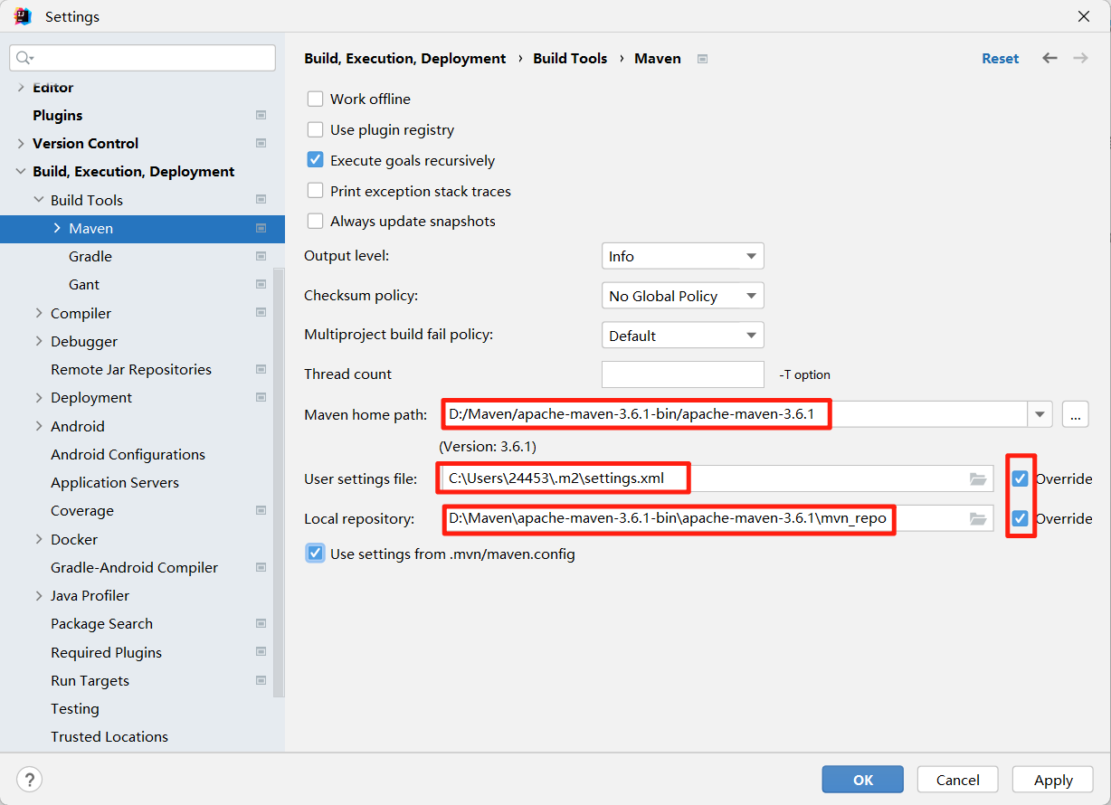Image resolution: width=1111 pixels, height=805 pixels.
Task: Expand the Version Control tree node
Action: (21, 143)
